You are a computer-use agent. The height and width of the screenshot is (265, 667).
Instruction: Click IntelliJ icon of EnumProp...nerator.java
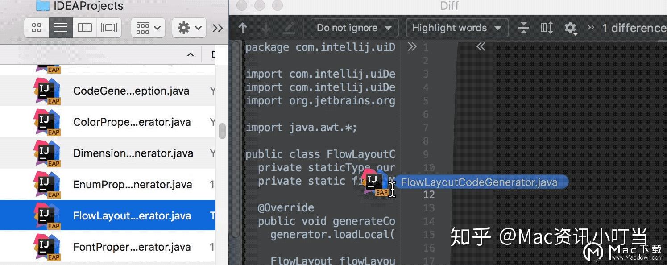(x=47, y=184)
